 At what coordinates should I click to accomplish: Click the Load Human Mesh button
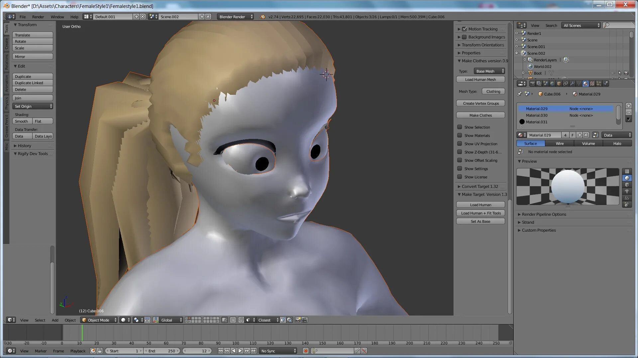[x=481, y=79]
